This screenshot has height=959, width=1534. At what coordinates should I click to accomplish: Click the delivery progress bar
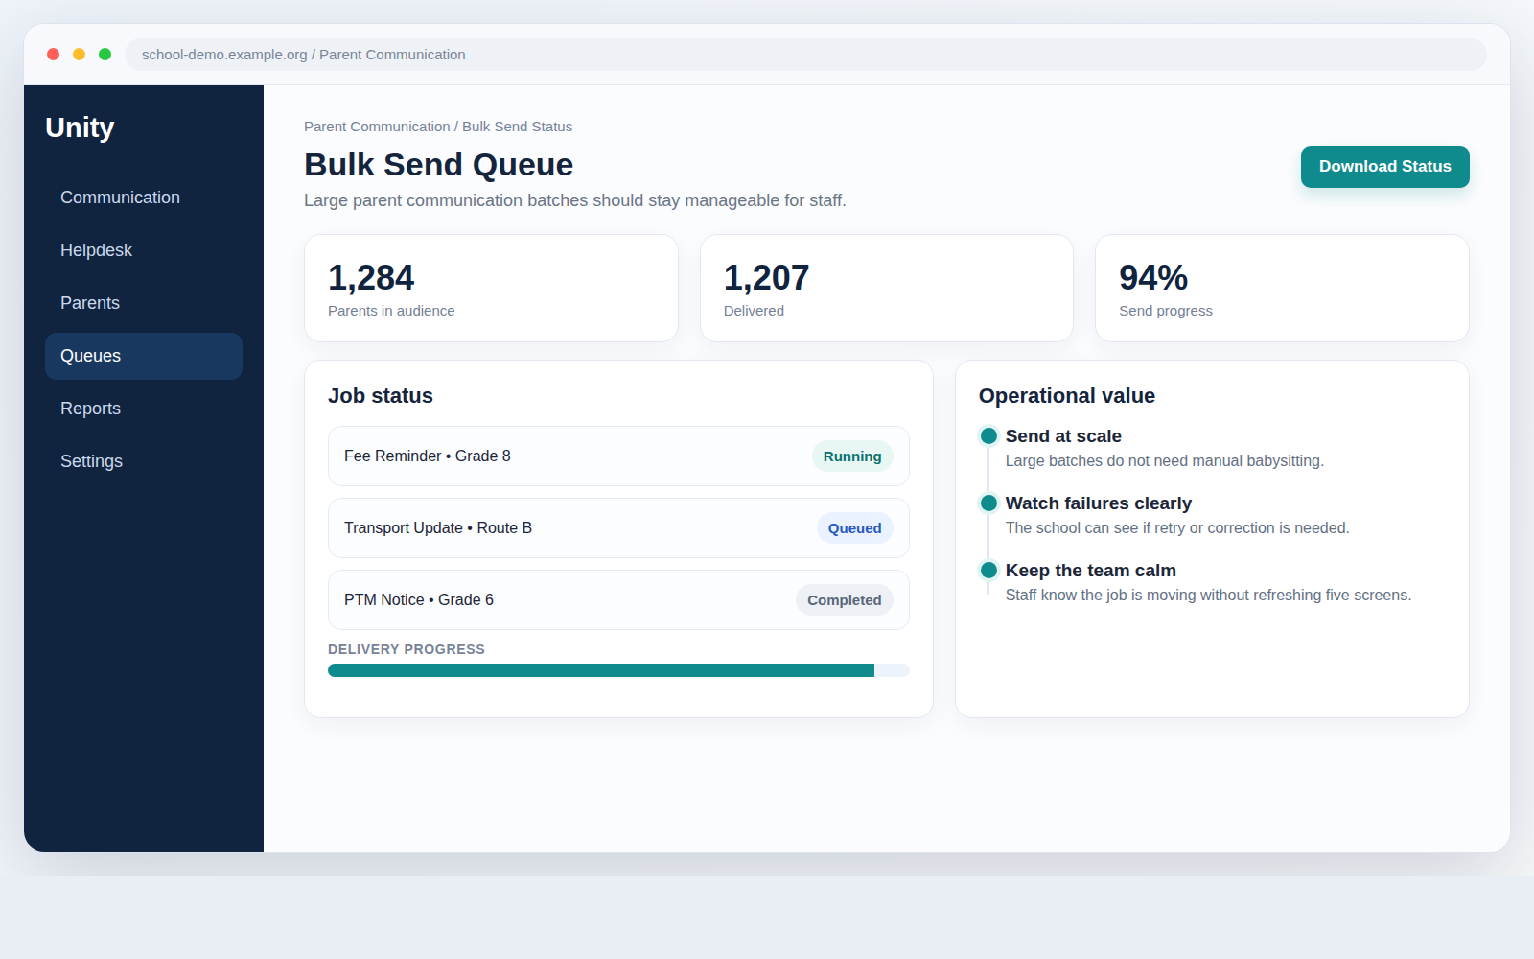coord(618,670)
